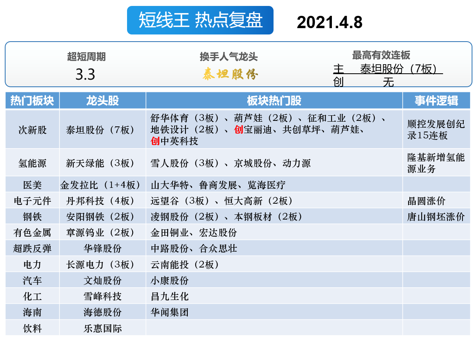Select the 超跌反弹 sector cell

point(32,248)
